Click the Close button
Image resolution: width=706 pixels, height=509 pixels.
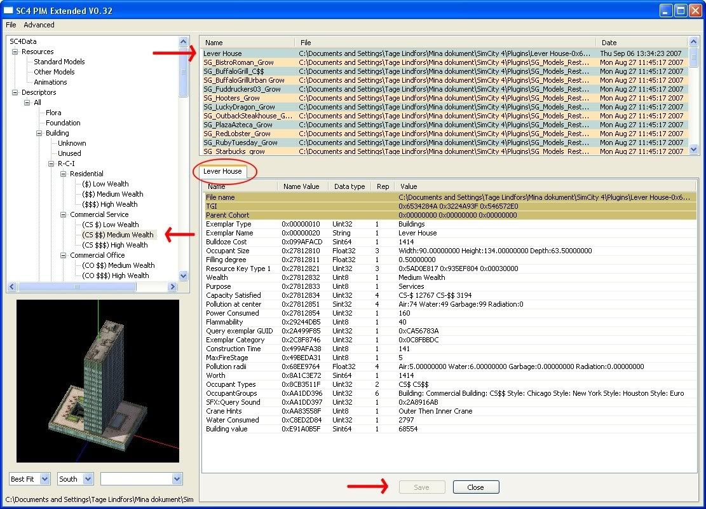click(475, 487)
